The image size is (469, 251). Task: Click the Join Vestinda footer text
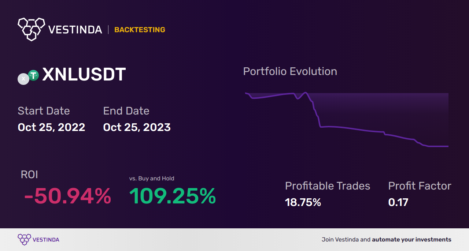coord(346,240)
